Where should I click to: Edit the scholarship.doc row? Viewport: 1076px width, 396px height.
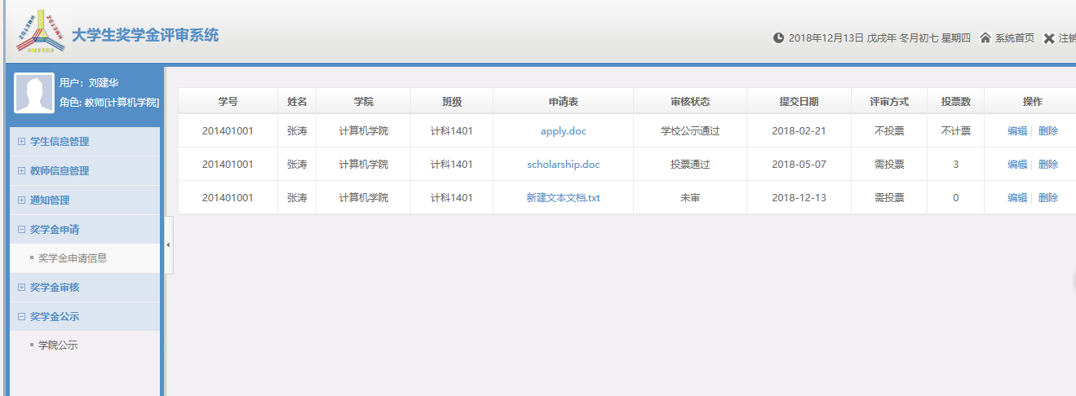[1017, 164]
